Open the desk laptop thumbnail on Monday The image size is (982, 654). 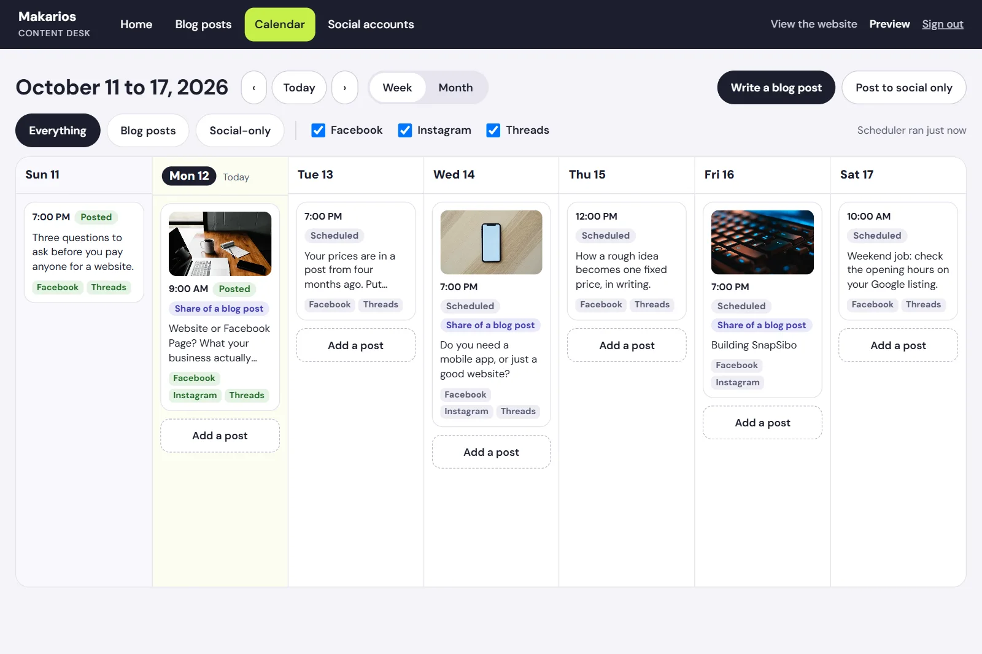tap(220, 244)
